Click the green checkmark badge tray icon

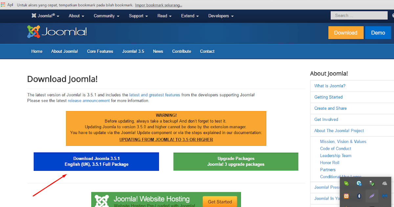point(346,183)
